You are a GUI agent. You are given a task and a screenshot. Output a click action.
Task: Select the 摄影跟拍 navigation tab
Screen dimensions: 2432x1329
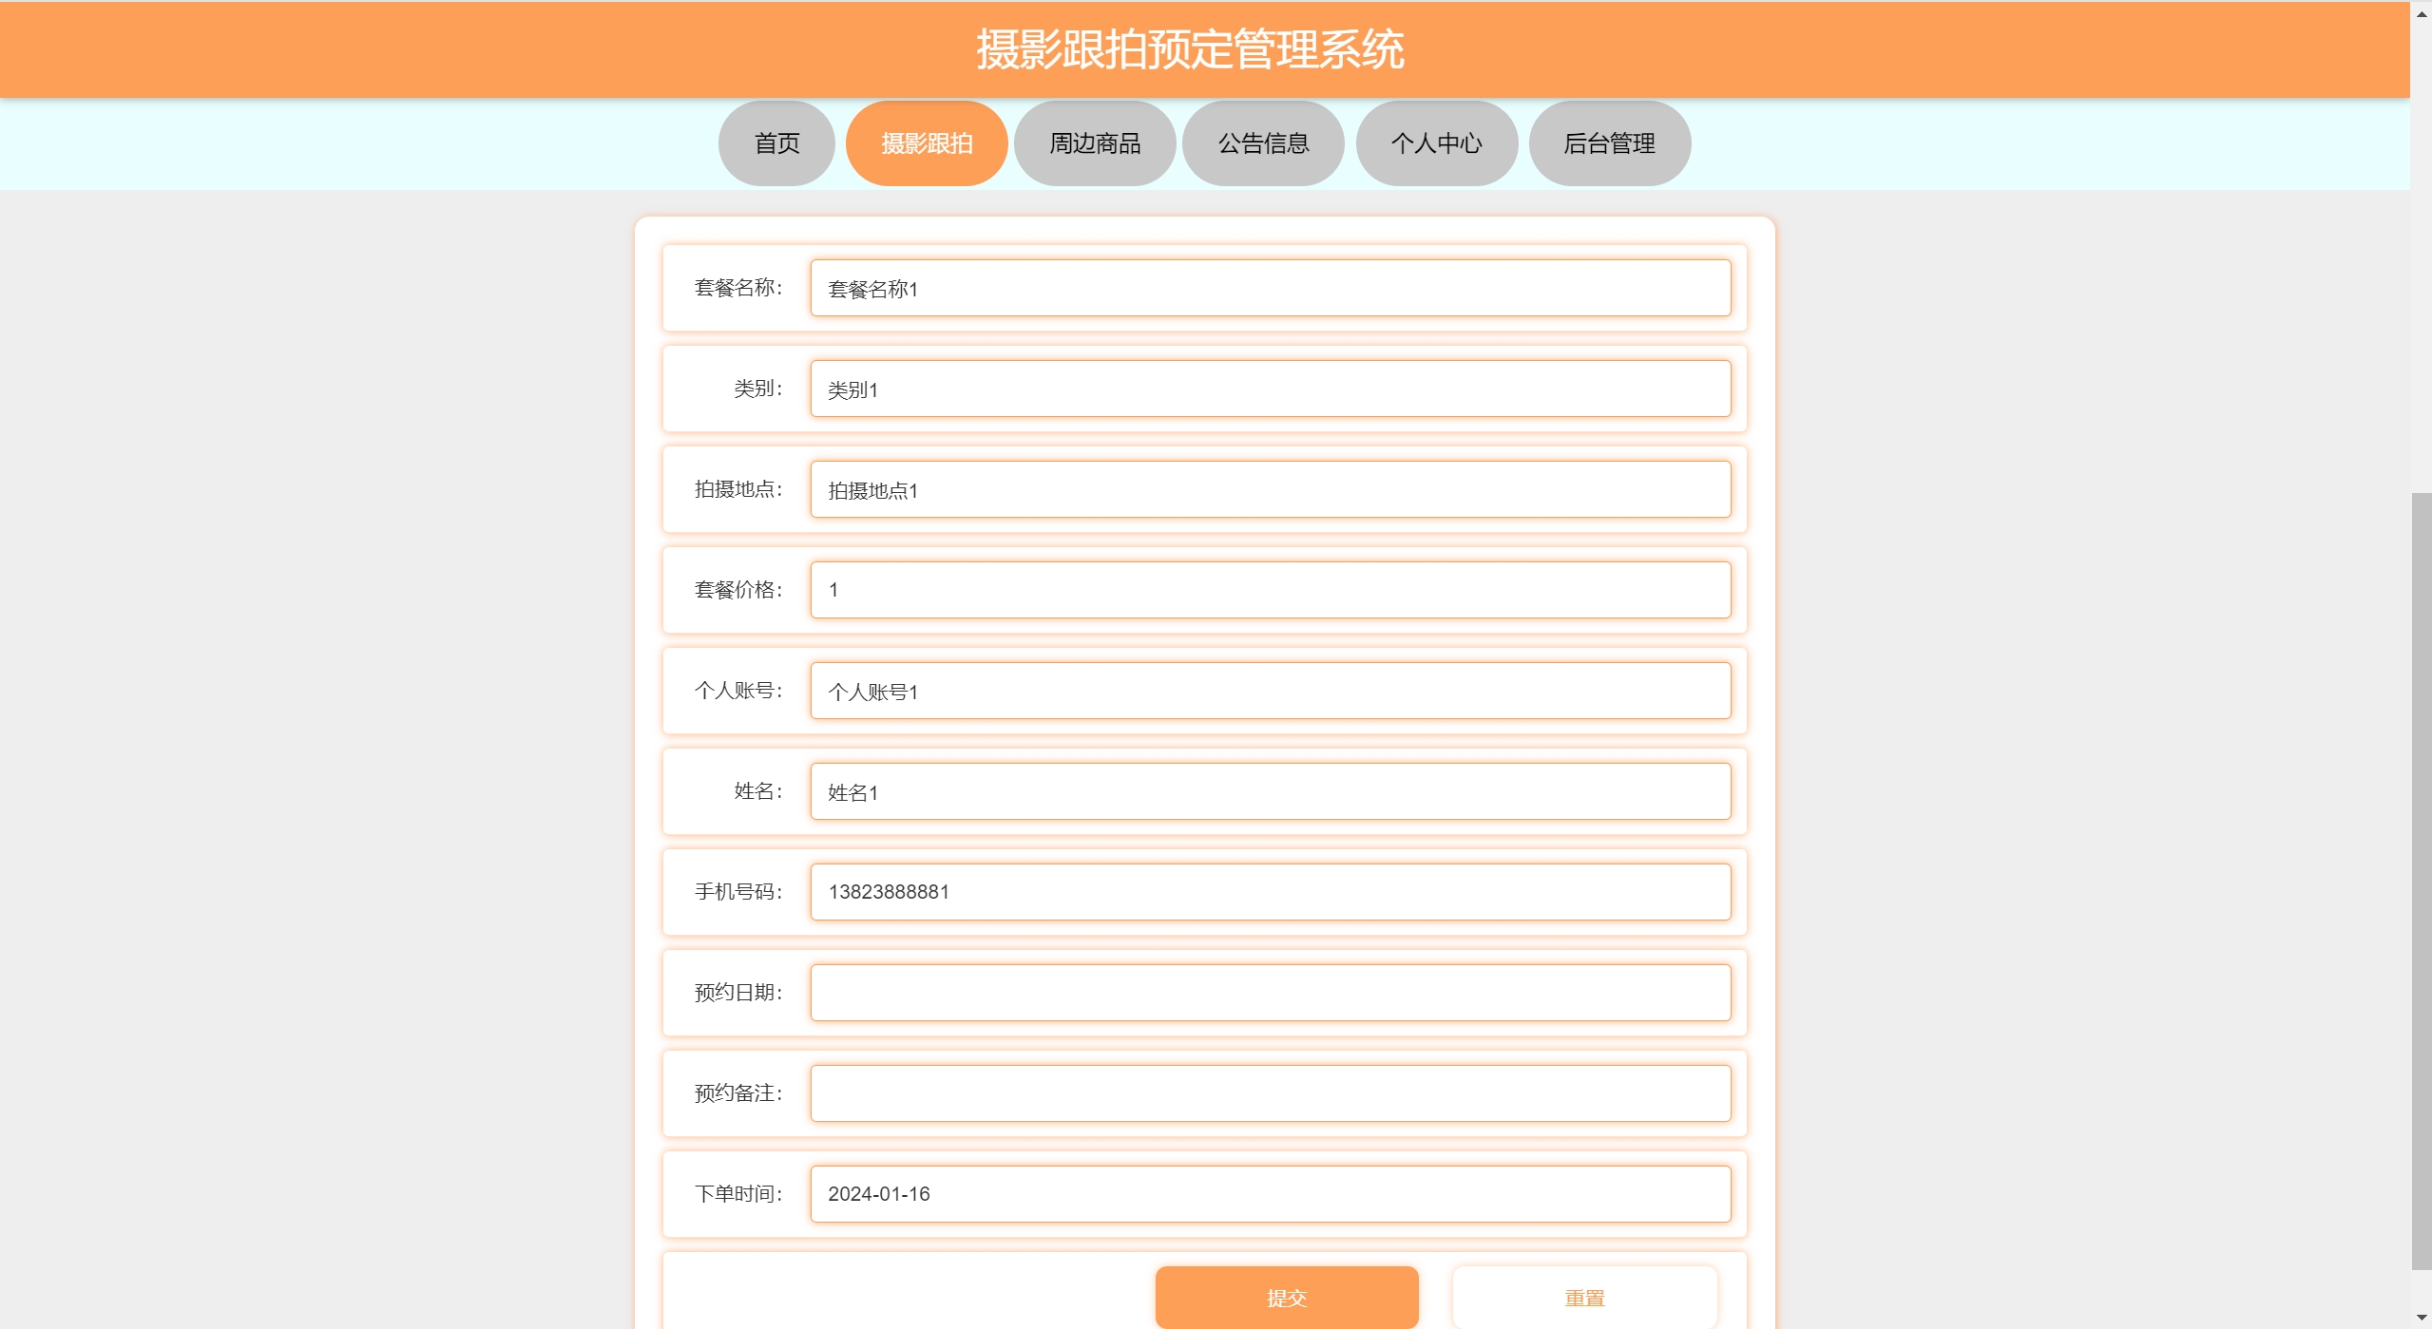[927, 143]
